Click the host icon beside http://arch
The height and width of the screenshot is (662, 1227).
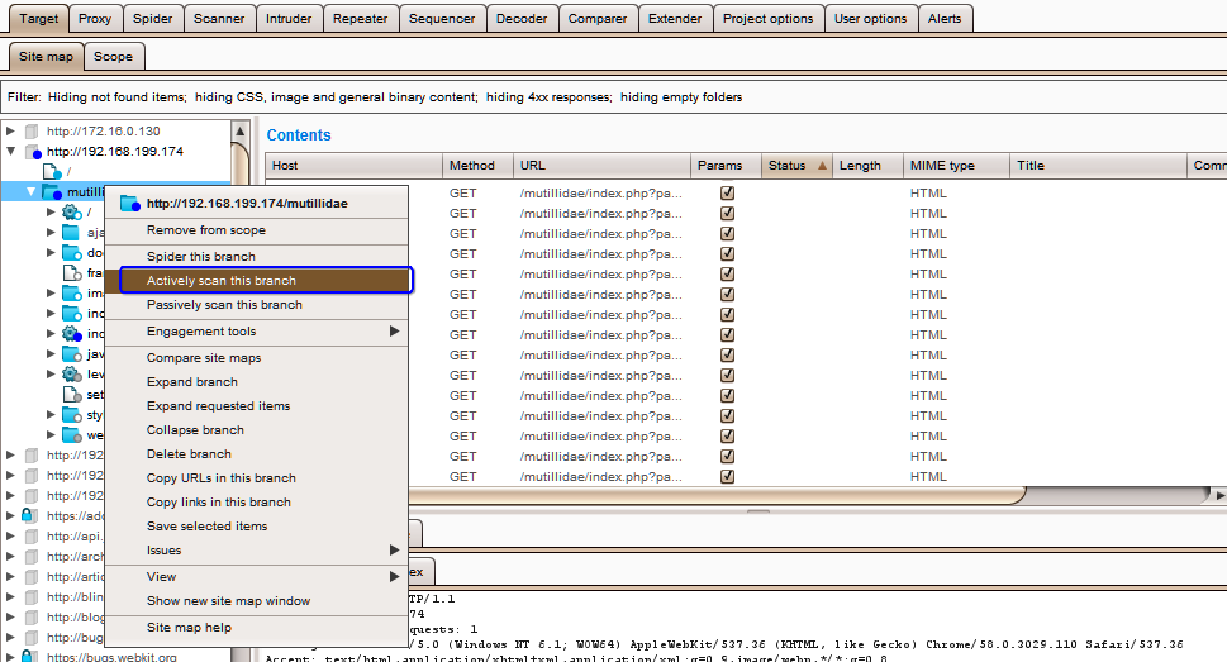click(x=32, y=557)
